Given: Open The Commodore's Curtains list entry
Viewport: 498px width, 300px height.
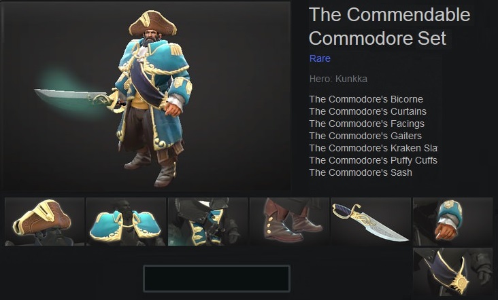Looking at the screenshot, I should coord(368,111).
